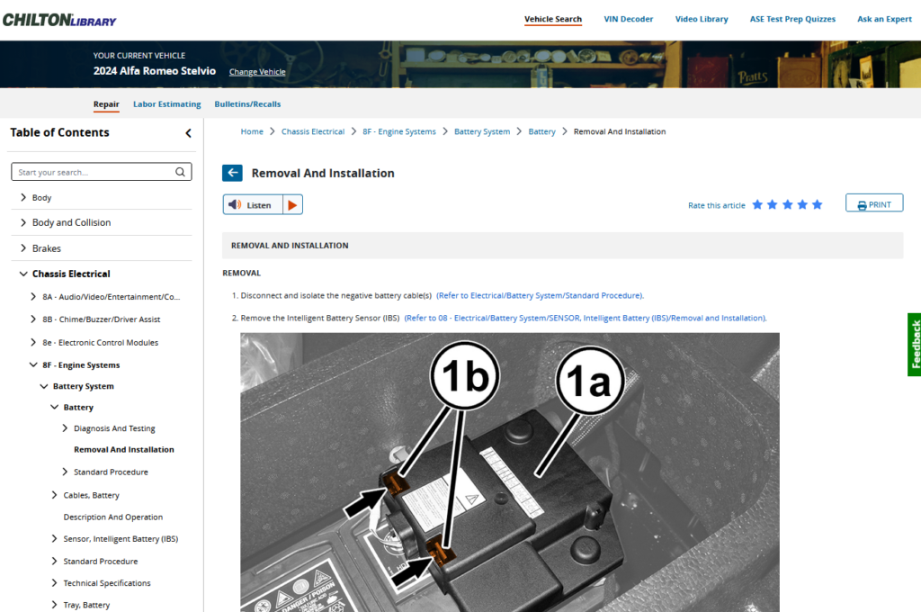Expand the Brakes section
This screenshot has width=921, height=612.
pyautogui.click(x=23, y=248)
